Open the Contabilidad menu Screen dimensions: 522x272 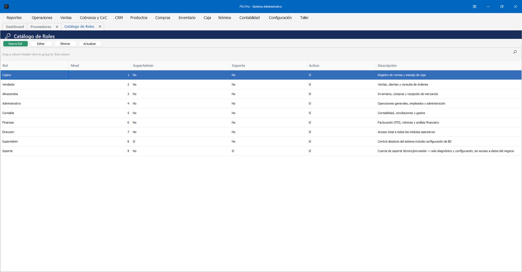click(x=250, y=18)
